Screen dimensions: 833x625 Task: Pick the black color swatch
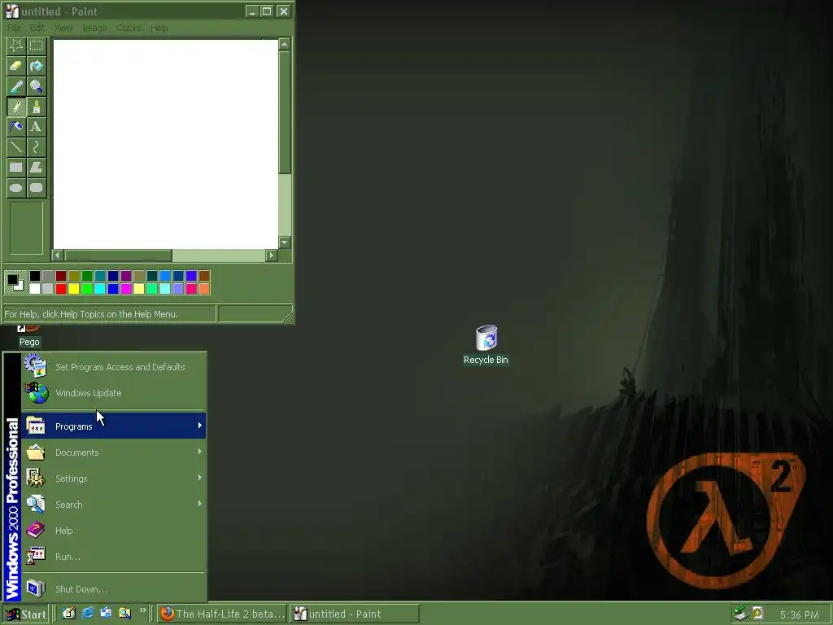pos(35,276)
